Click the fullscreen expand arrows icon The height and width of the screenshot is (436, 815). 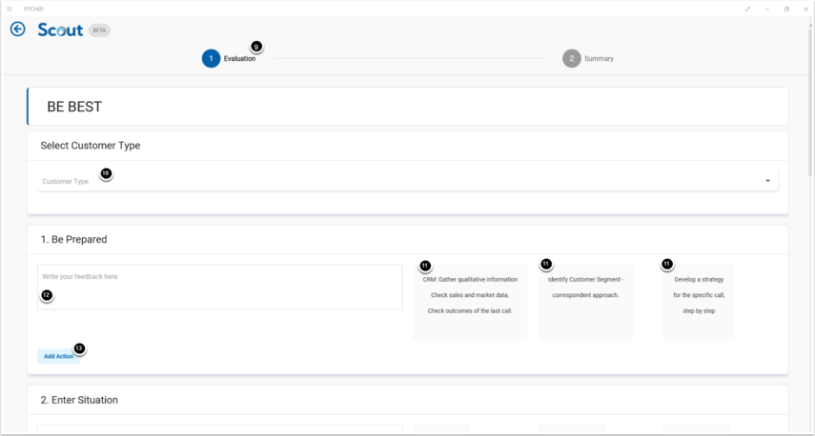pyautogui.click(x=747, y=9)
